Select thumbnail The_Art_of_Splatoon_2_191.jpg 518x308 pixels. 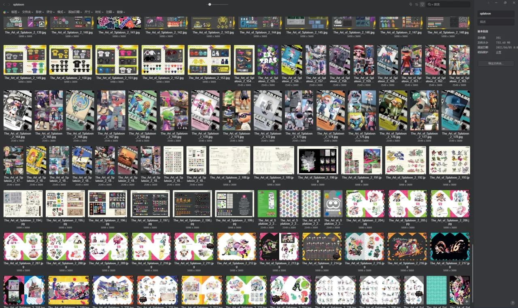(x=361, y=160)
